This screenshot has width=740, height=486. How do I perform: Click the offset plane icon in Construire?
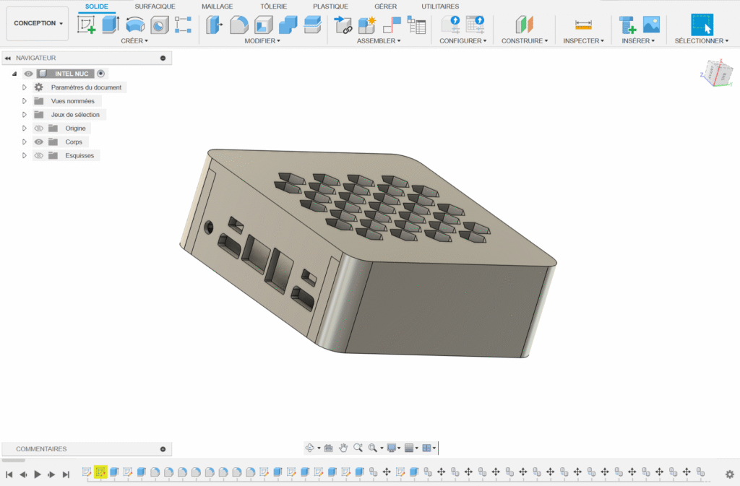coord(524,25)
